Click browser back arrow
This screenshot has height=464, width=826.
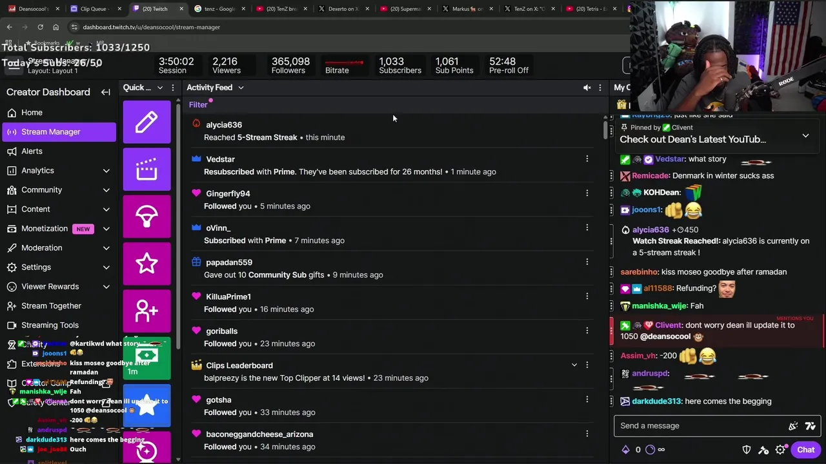point(9,27)
